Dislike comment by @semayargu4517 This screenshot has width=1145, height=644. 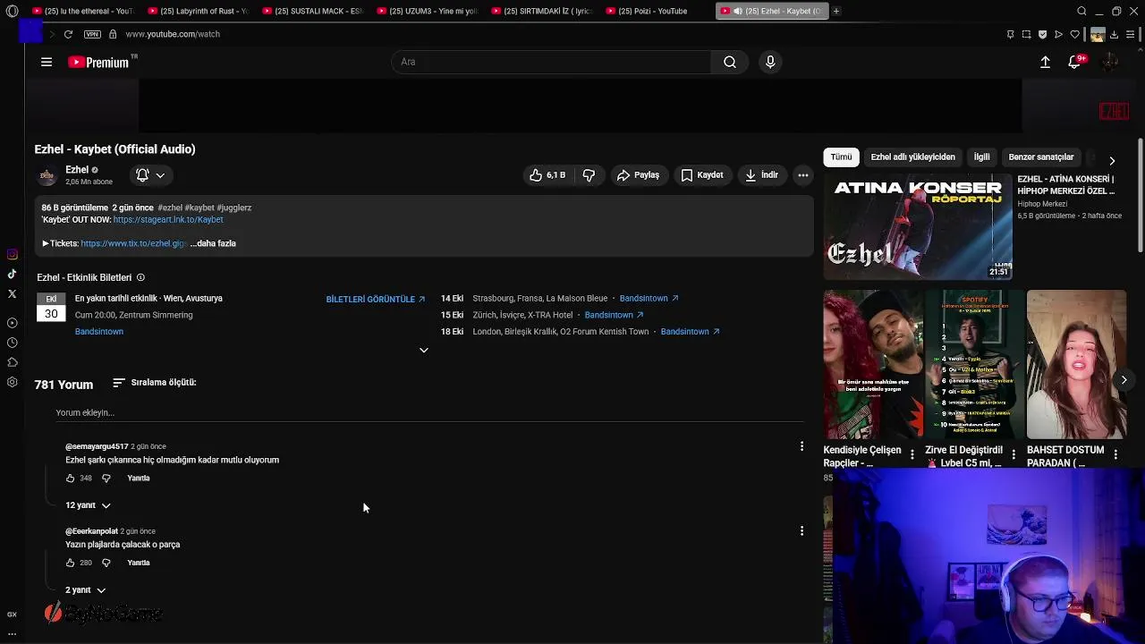click(106, 479)
